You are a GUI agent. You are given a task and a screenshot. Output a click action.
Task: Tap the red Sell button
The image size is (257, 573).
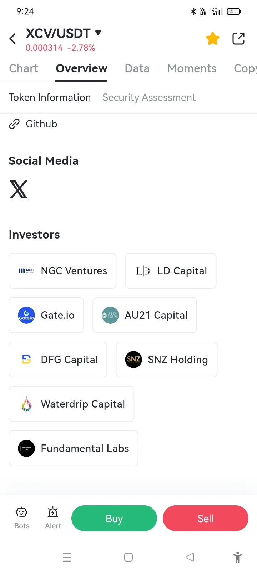coord(206,518)
